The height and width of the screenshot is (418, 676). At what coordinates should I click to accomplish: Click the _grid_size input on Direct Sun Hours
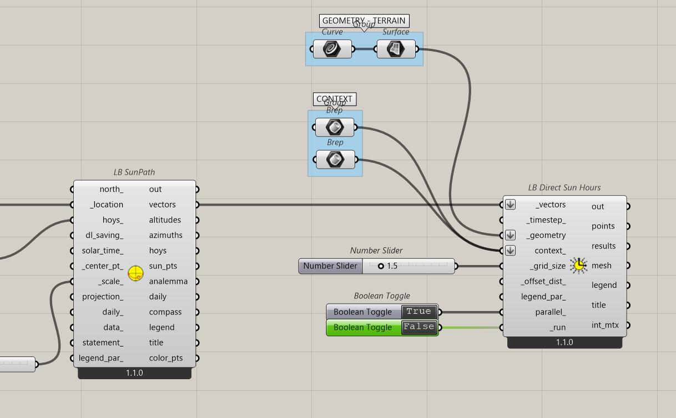click(548, 266)
